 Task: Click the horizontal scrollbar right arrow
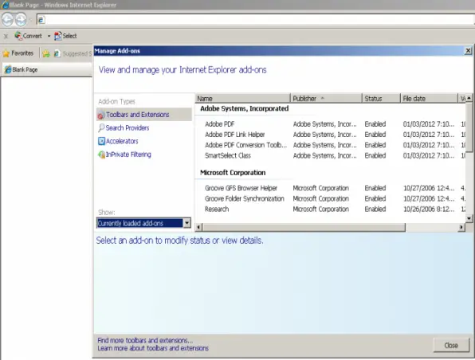pos(461,227)
